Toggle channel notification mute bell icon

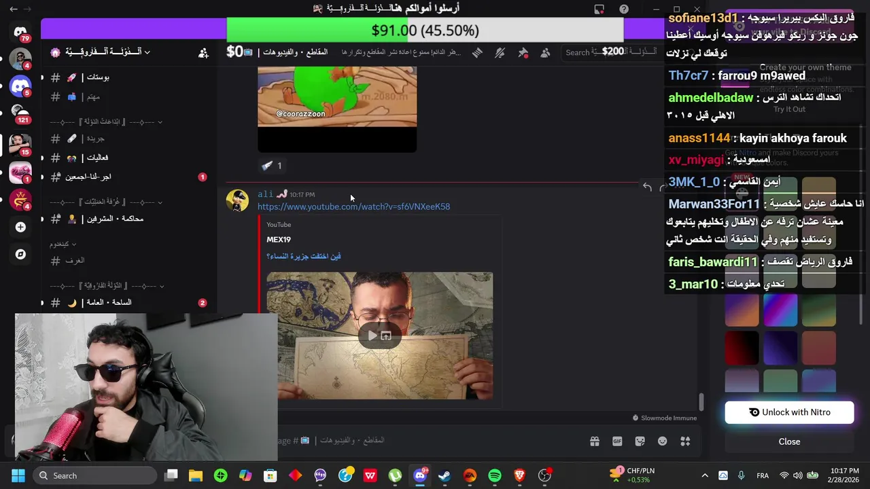(x=500, y=52)
